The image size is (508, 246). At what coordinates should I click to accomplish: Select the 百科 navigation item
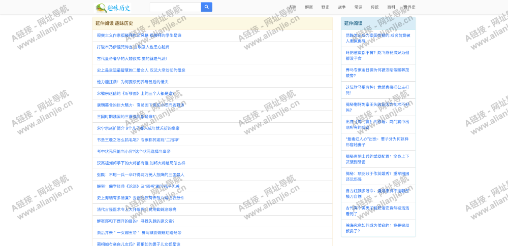[x=391, y=7]
